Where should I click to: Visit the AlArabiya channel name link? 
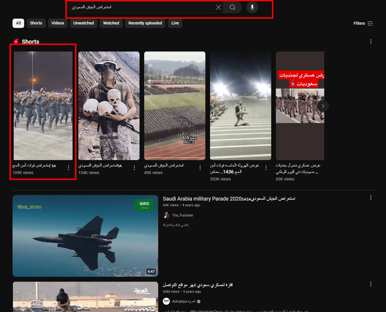click(184, 302)
